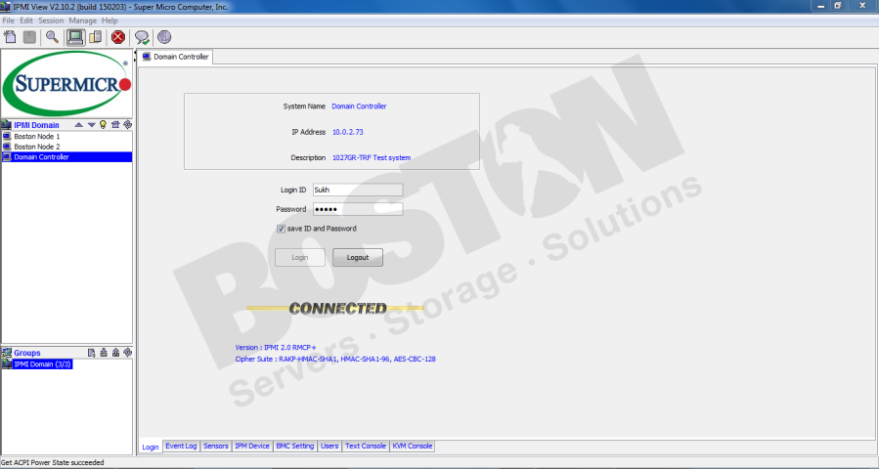Click the Login ID field containing Sukh

358,190
